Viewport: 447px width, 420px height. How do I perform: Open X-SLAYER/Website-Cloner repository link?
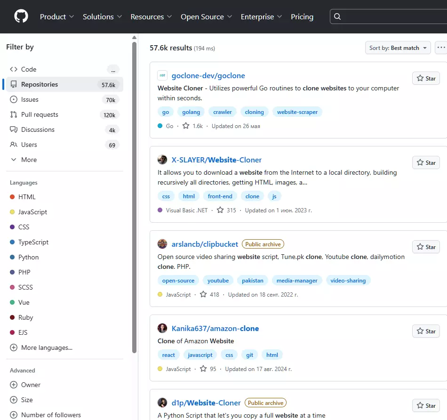pos(216,160)
